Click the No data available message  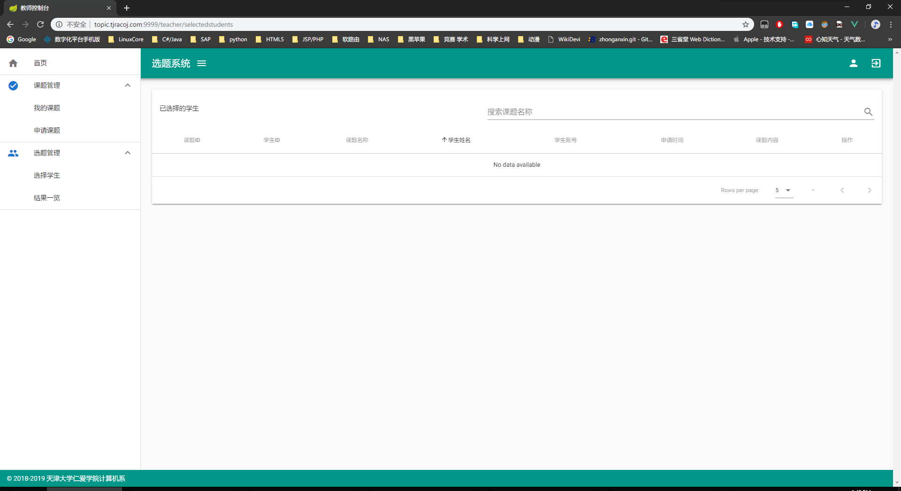pyautogui.click(x=517, y=165)
